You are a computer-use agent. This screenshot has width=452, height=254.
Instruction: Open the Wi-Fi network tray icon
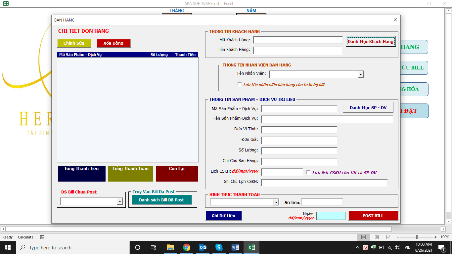(x=389, y=247)
